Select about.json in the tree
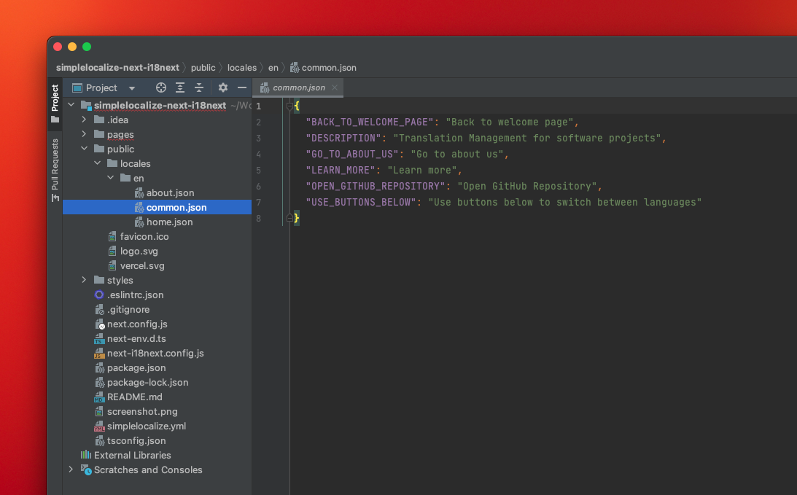 click(171, 192)
